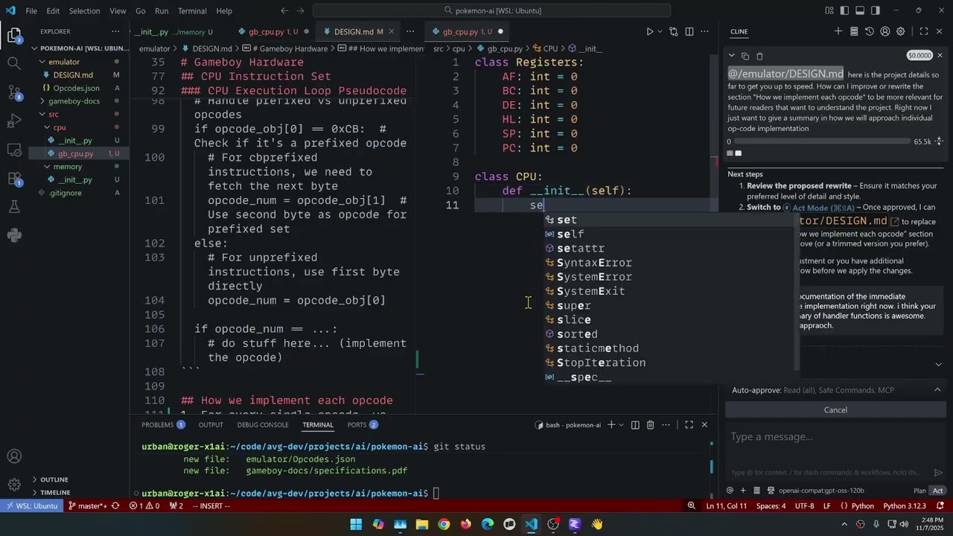
Task: Switch to the Problems panel tab
Action: click(163, 425)
